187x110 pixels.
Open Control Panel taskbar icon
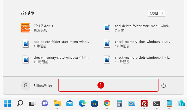tap(132, 103)
